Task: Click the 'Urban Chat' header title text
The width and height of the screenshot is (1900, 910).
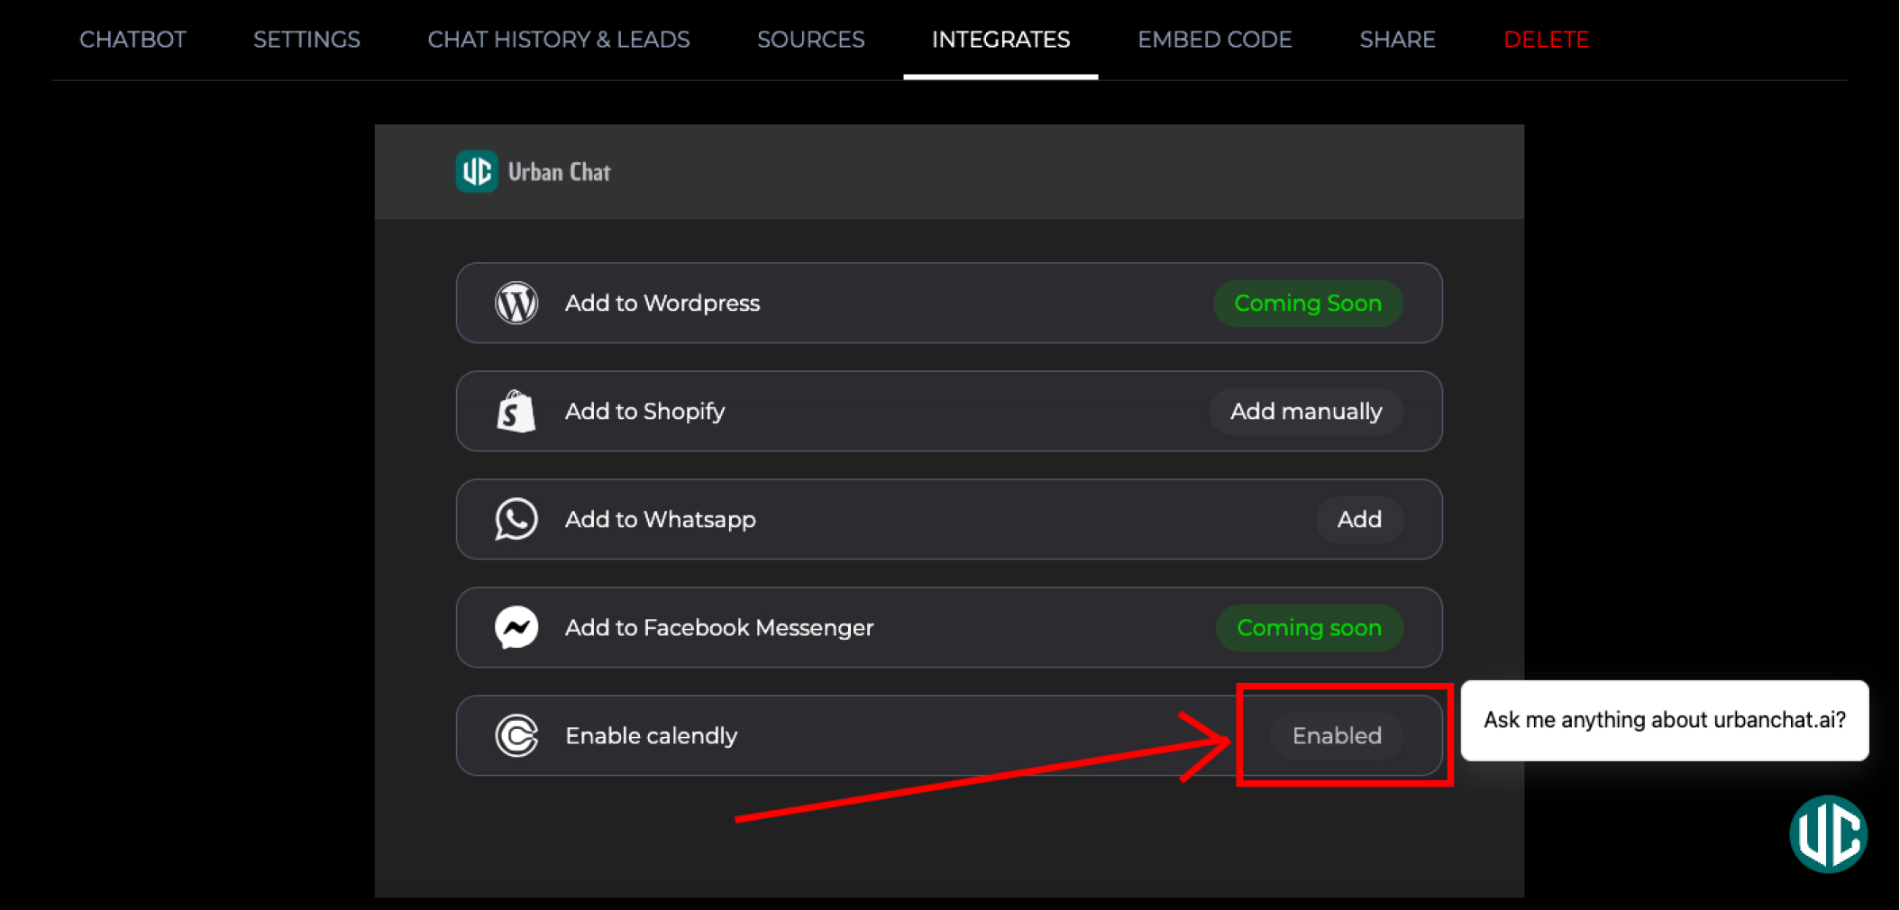Action: pos(559,171)
